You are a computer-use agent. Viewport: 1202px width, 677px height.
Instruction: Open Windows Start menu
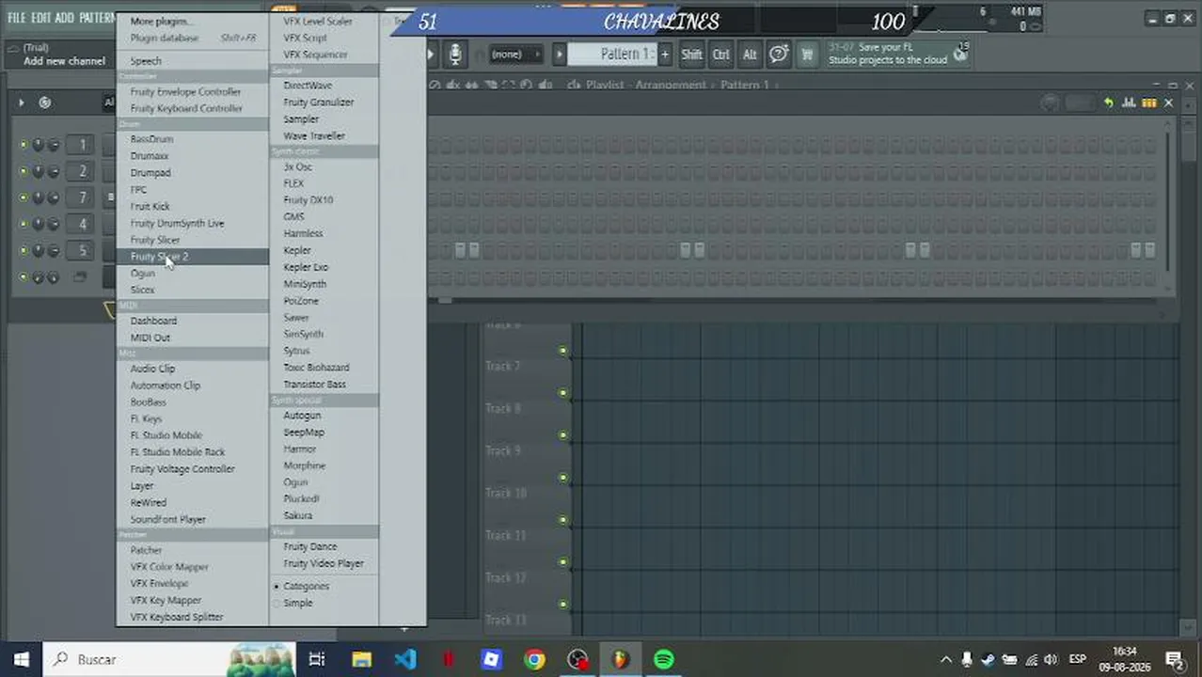(22, 659)
